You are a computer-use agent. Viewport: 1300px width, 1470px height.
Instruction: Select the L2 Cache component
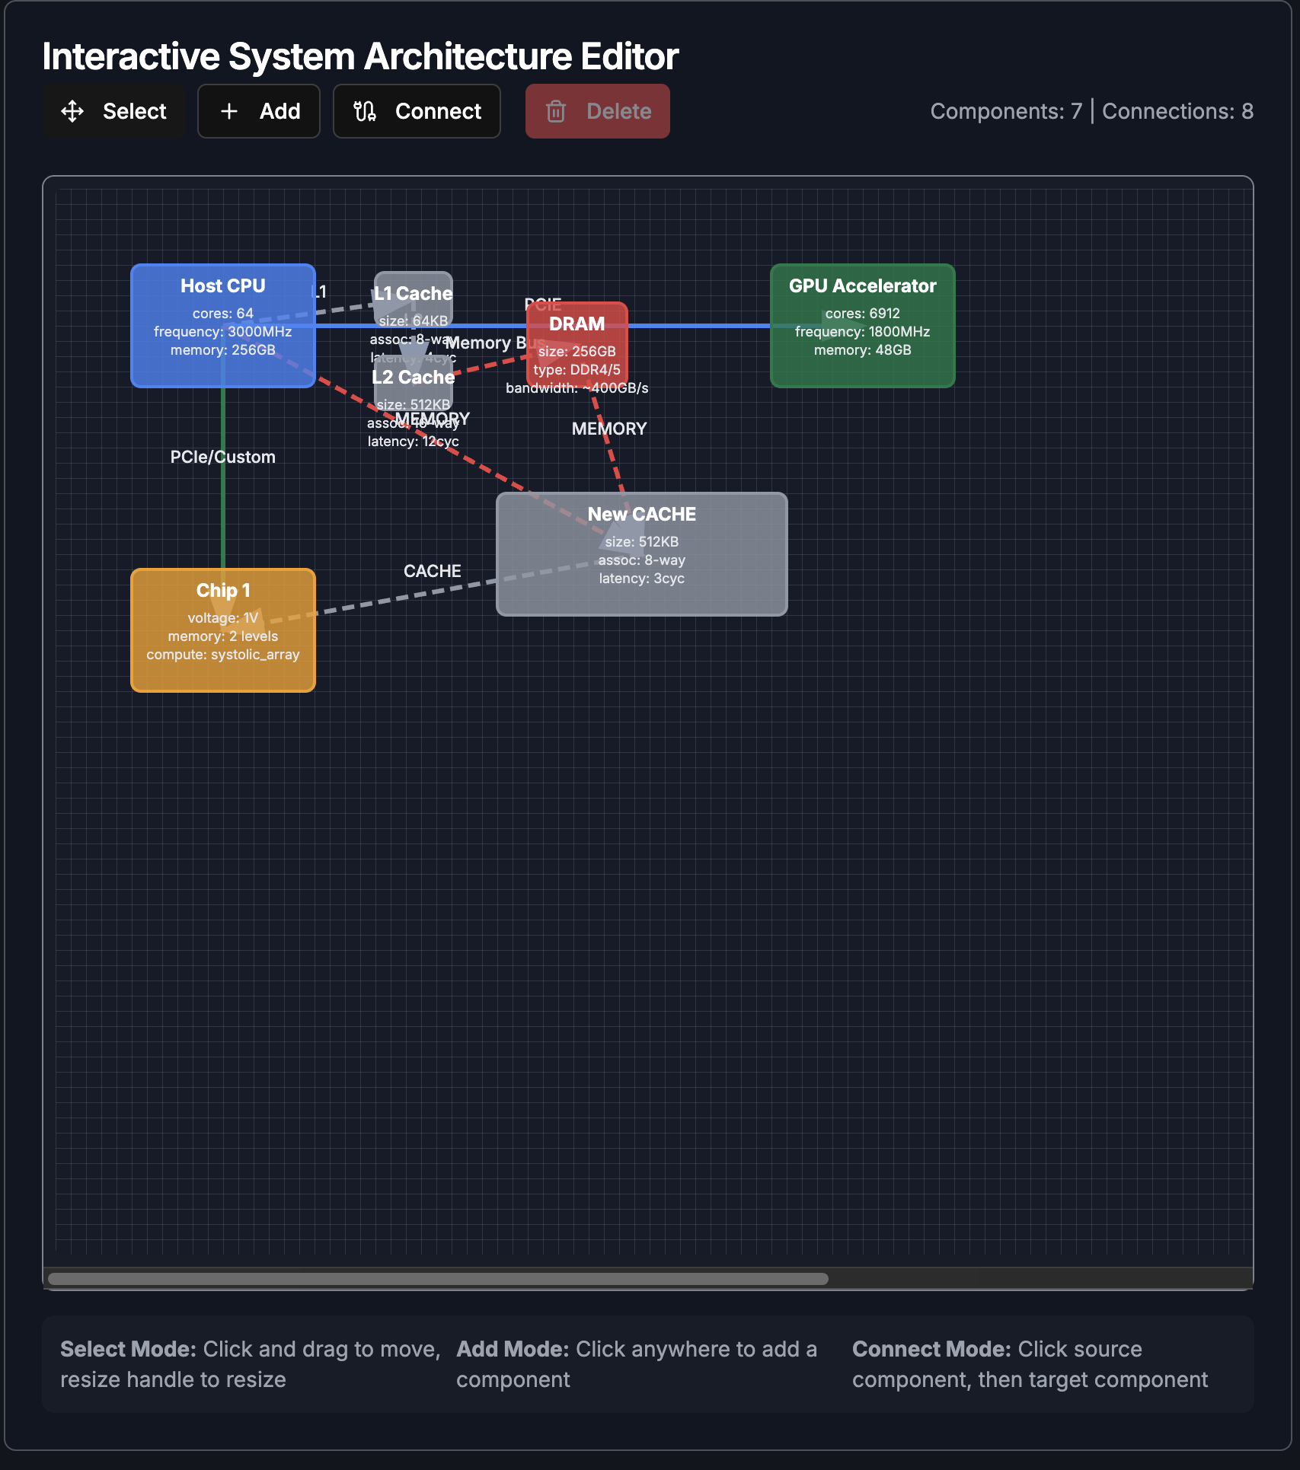click(x=414, y=382)
